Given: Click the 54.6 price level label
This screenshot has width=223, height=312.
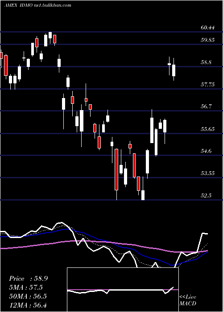Looking at the screenshot, I should coord(206,151).
